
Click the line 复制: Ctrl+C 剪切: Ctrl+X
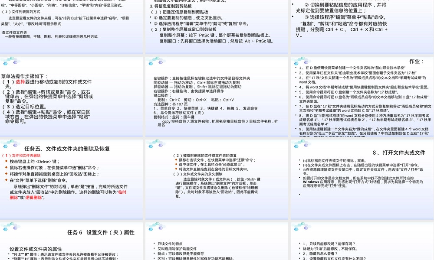point(195,100)
